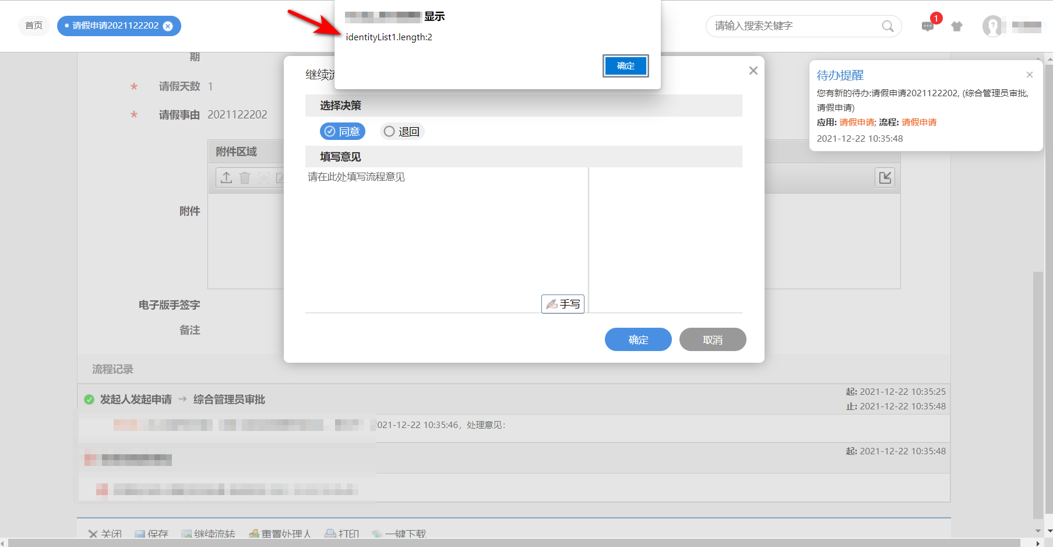Click the 待办提醒 notification title
This screenshot has height=547, width=1053.
pos(840,75)
